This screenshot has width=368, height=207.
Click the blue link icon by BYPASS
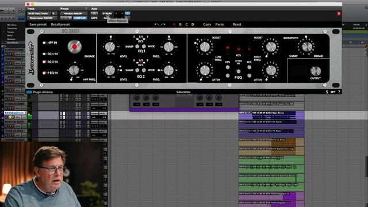tap(128, 13)
